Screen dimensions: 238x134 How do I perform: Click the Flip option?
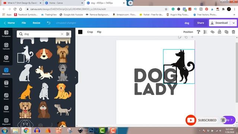(99, 32)
